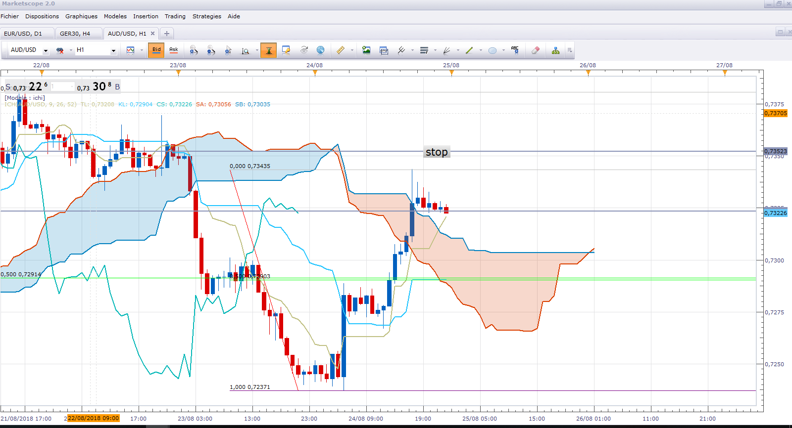Open the ruler tool dropdown arrow
Image resolution: width=792 pixels, height=428 pixels.
point(352,50)
